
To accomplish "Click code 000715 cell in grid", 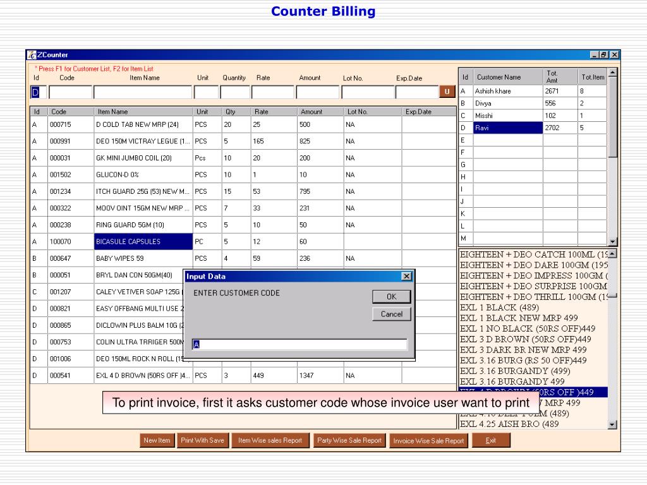I will 71,124.
